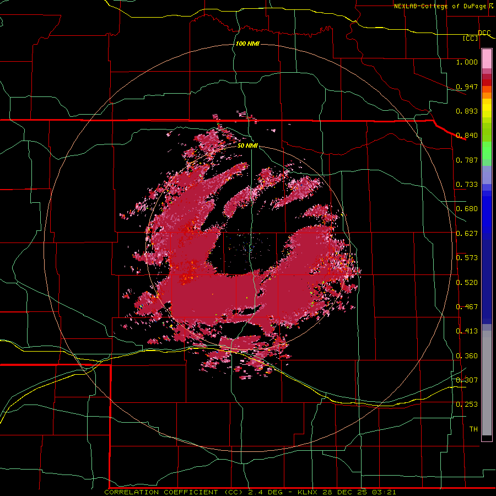Click the TH label on the color scale
496x496 pixels.
(x=473, y=429)
